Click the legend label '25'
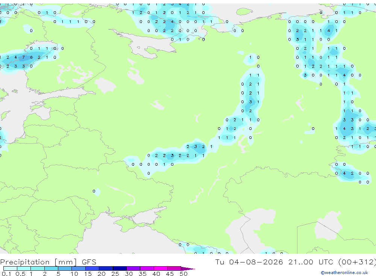The width and height of the screenshot is (376, 276). [x=115, y=274]
